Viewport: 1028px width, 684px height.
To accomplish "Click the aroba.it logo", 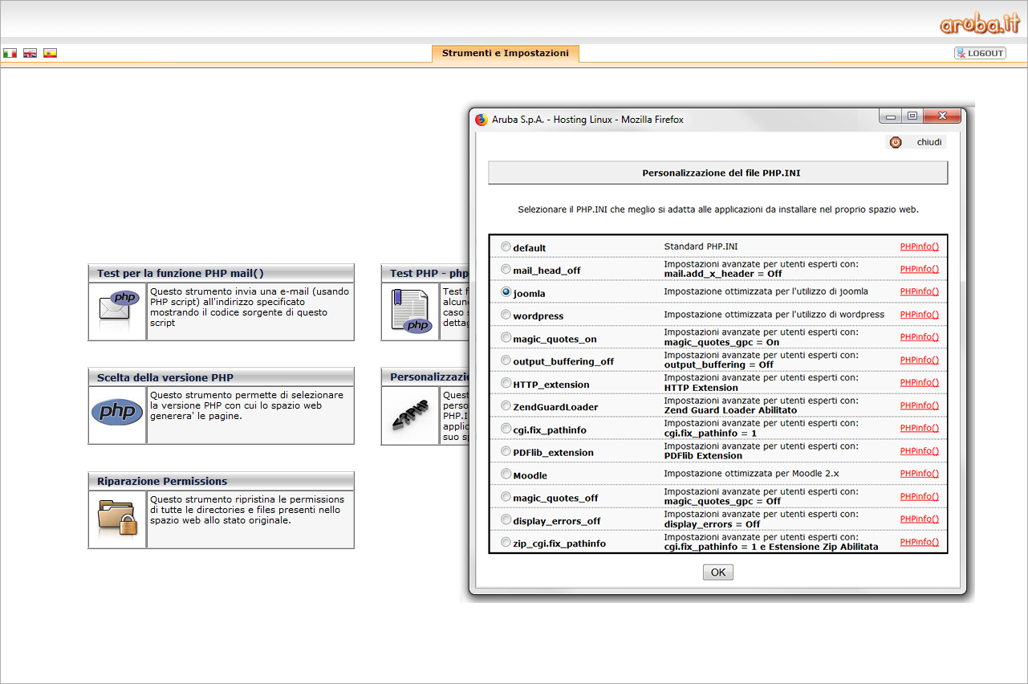I will [x=978, y=24].
